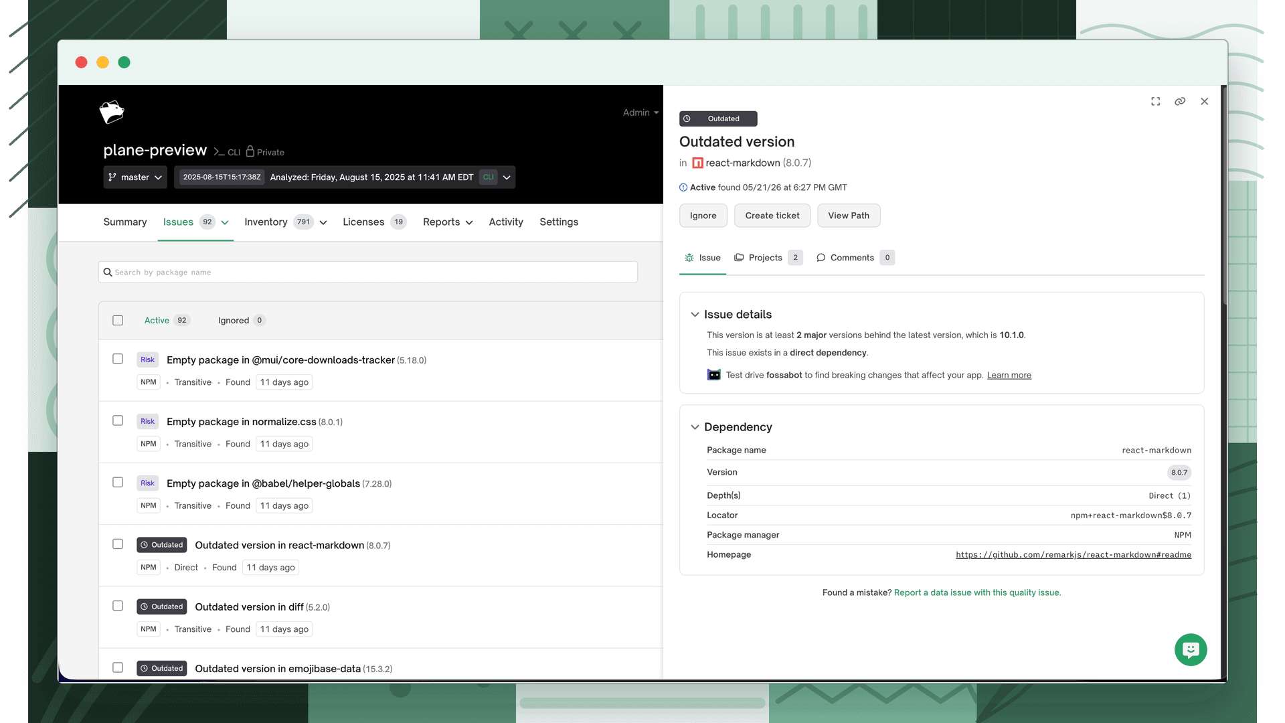The width and height of the screenshot is (1285, 723).
Task: Open the react-markdown GitHub homepage link
Action: click(x=1074, y=555)
